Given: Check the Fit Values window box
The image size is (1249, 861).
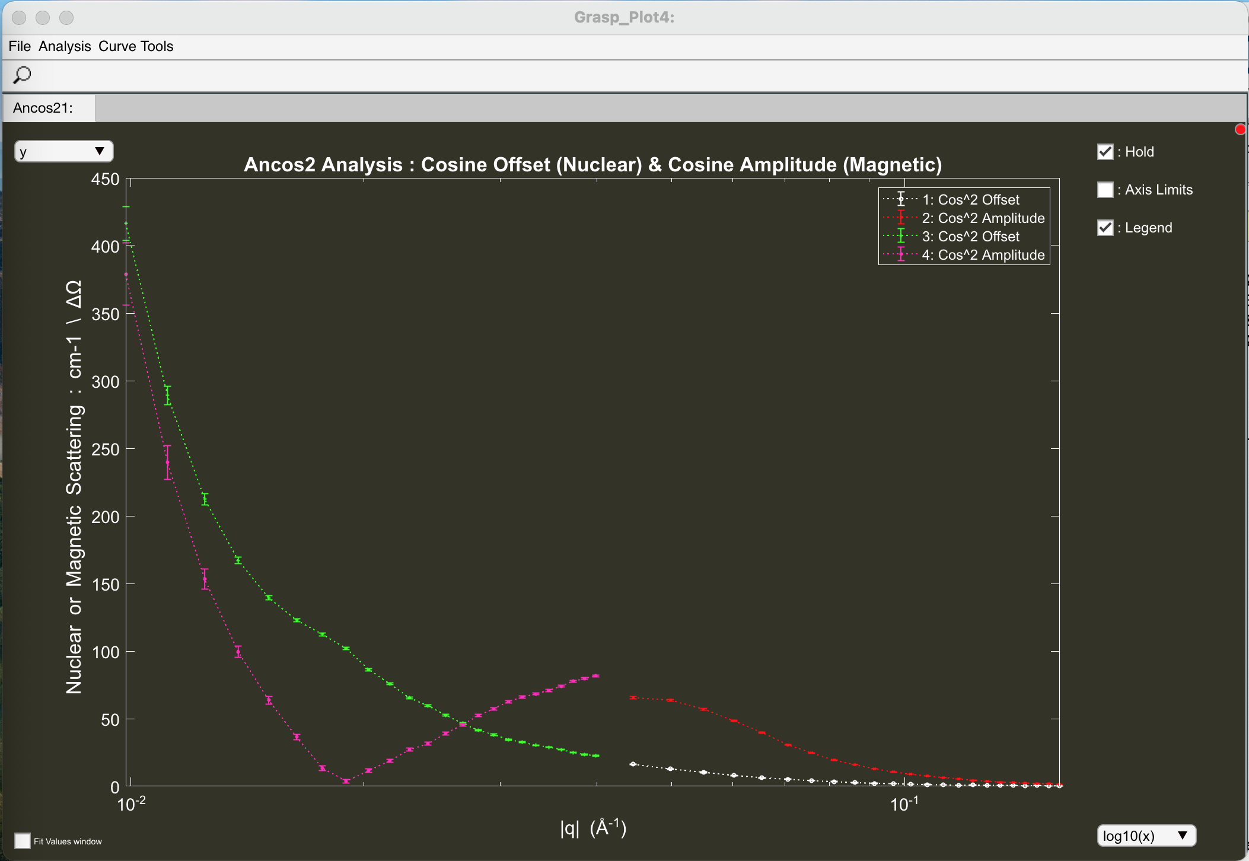Looking at the screenshot, I should point(23,841).
